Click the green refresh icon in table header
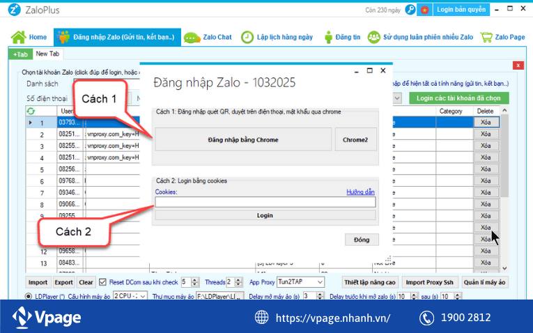Viewport: 533px width, 333px height. (31, 111)
